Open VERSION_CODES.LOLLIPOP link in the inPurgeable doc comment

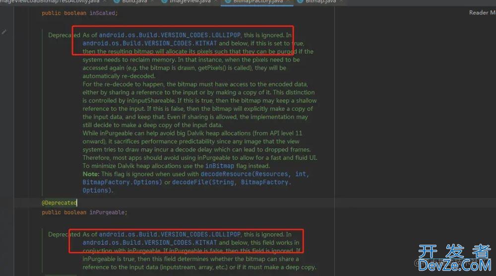coord(170,35)
